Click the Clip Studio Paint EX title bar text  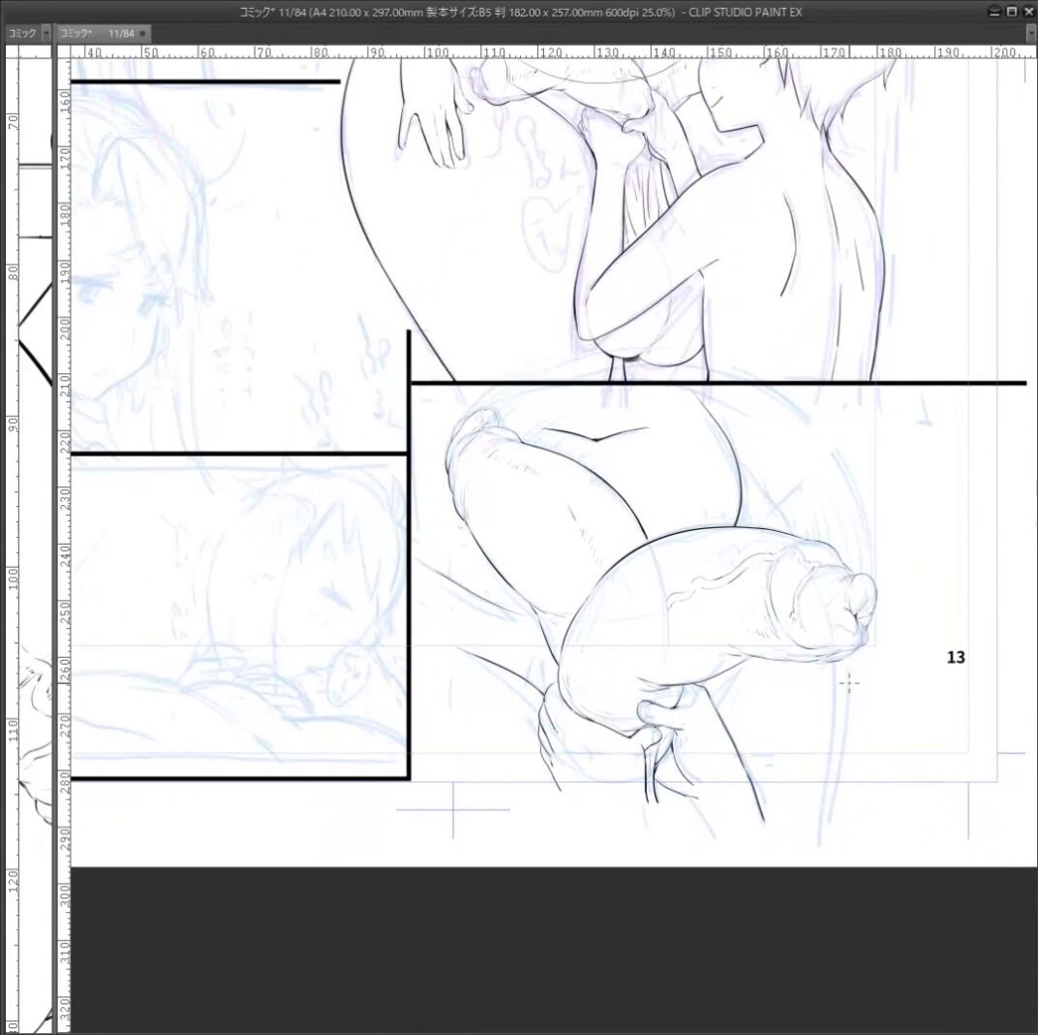point(520,12)
